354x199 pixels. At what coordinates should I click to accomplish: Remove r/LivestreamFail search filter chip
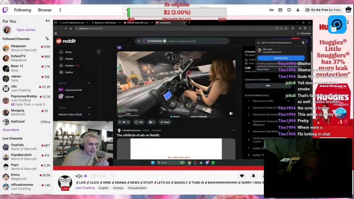[x=165, y=41]
